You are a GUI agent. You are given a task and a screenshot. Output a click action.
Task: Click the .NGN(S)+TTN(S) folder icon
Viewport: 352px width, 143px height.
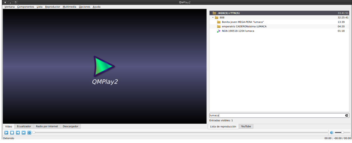(214, 13)
